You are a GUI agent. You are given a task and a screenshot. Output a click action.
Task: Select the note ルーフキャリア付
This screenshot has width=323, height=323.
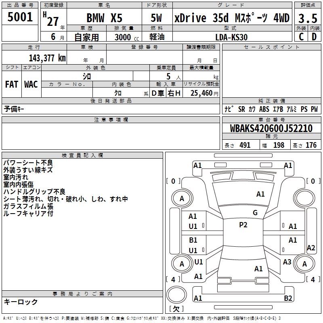28,214
